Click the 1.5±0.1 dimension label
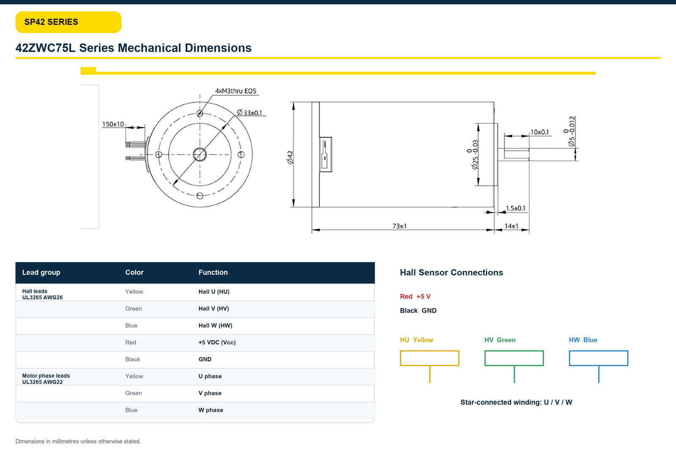This screenshot has width=676, height=451. click(x=516, y=208)
